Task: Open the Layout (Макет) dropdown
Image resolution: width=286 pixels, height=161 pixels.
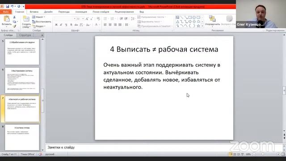Action: [39, 17]
